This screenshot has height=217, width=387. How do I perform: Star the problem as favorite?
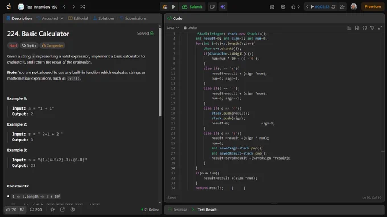[52, 210]
